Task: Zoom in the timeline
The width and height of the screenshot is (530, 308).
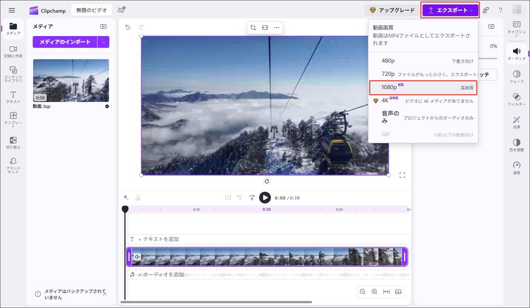Action: (374, 292)
